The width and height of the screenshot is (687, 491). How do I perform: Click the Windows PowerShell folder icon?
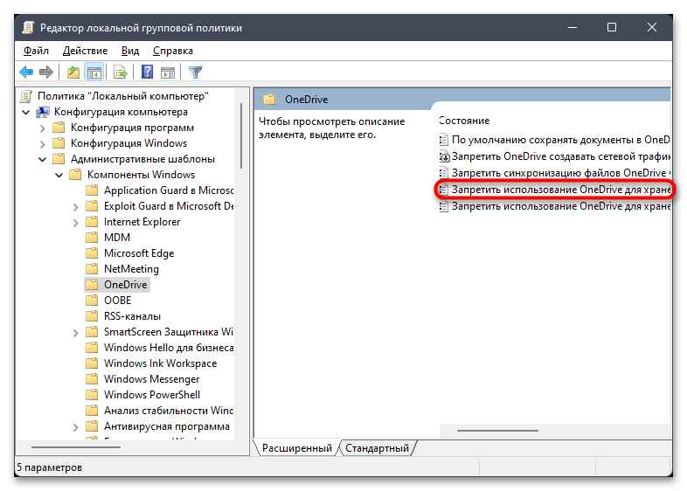pos(92,395)
